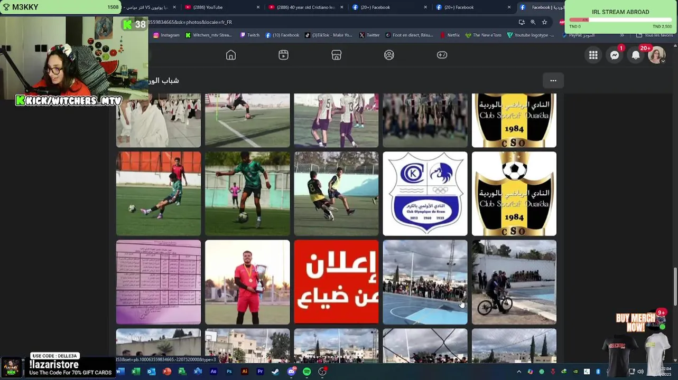Open the pink schedule document photo

coord(159,282)
